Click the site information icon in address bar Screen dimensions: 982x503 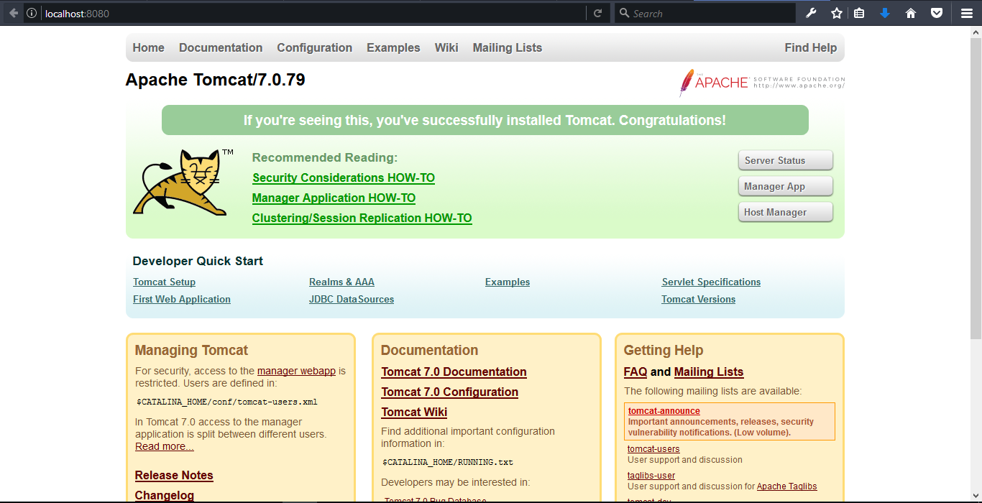click(32, 13)
